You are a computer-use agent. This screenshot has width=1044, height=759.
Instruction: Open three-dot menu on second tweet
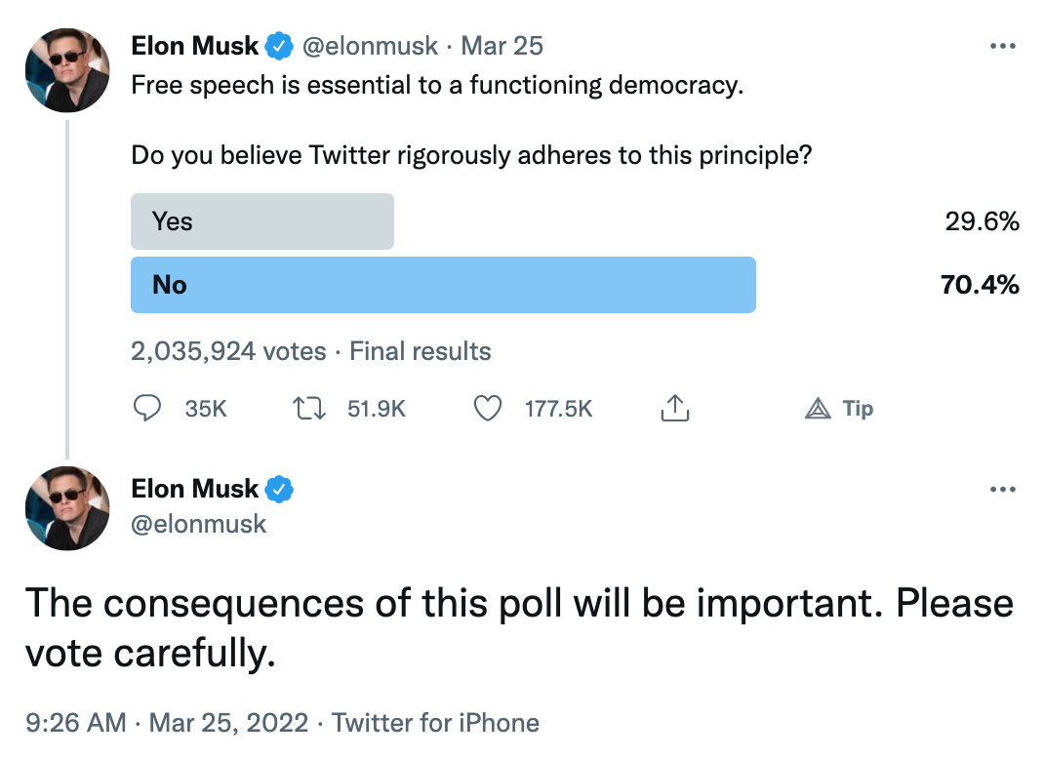coord(1002,489)
